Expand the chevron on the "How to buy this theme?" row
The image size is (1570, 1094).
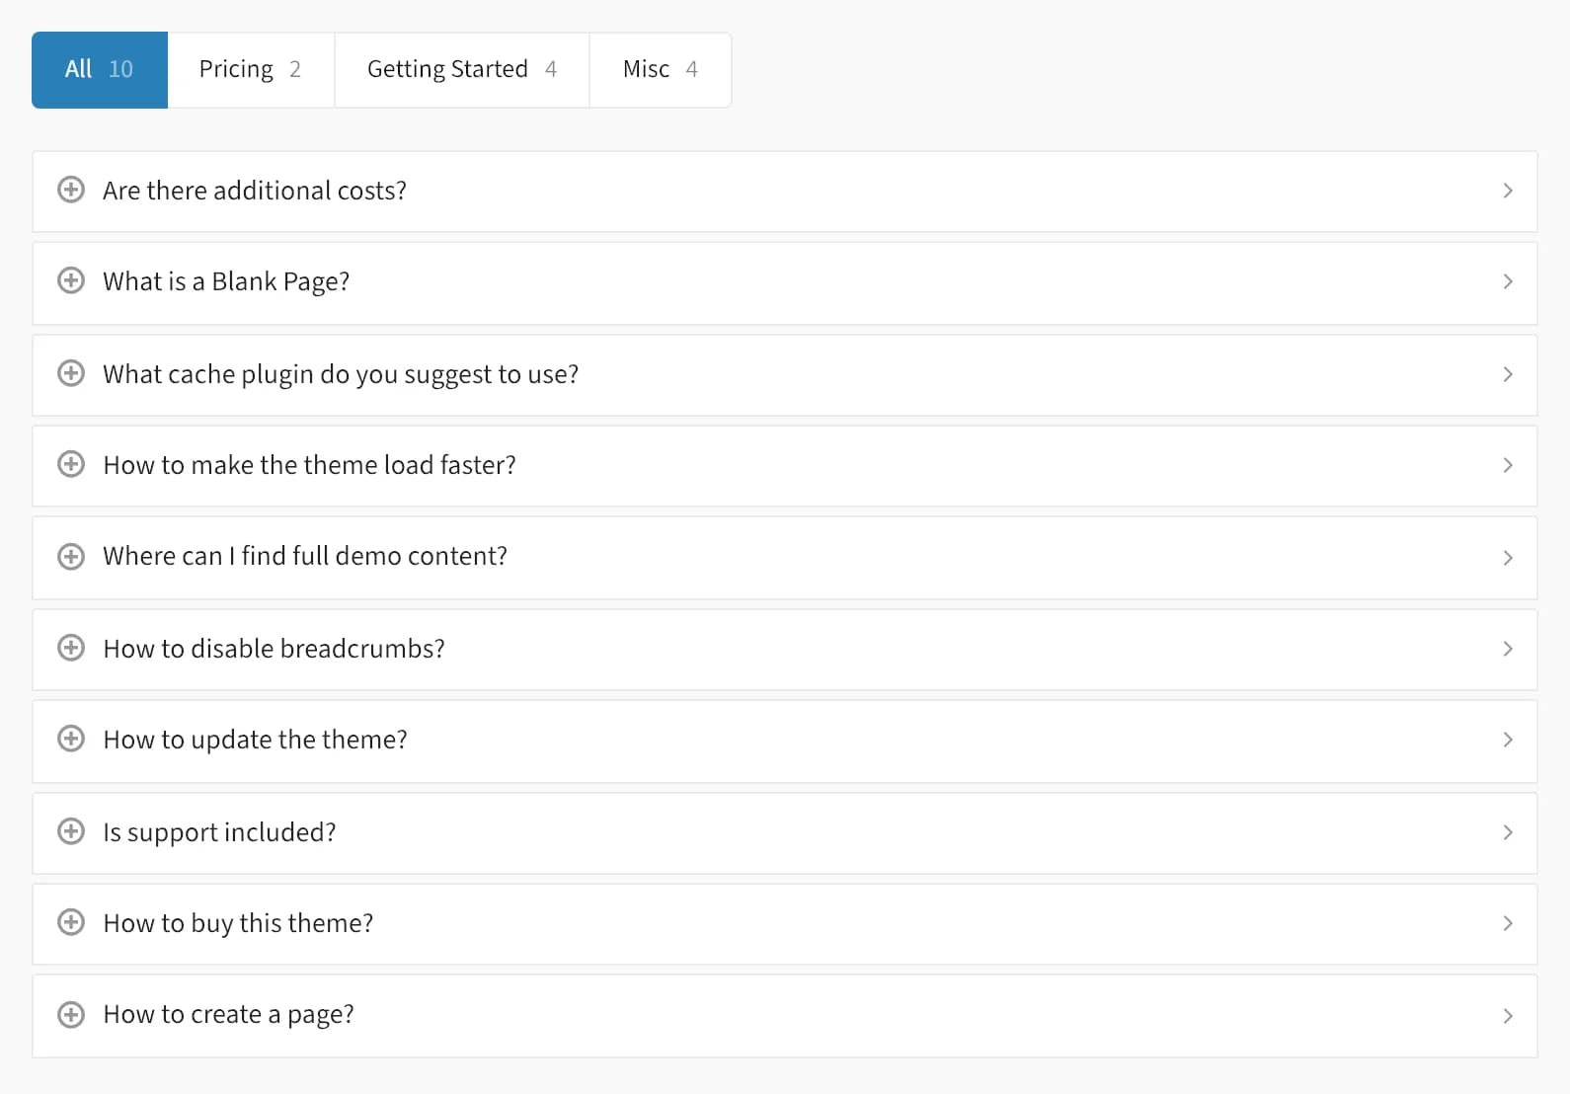(1508, 923)
